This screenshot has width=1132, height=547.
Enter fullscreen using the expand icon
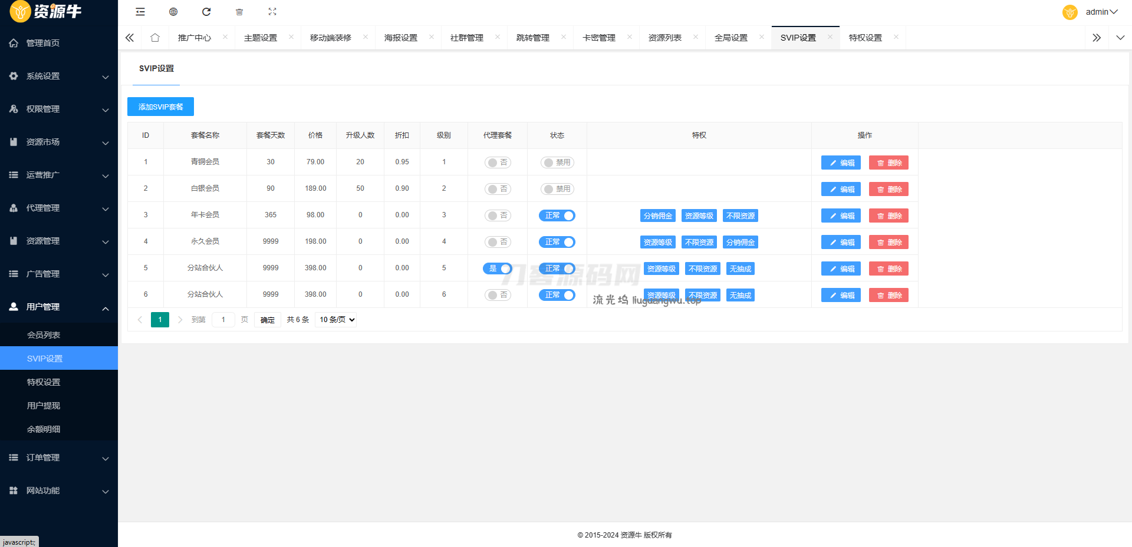click(272, 12)
